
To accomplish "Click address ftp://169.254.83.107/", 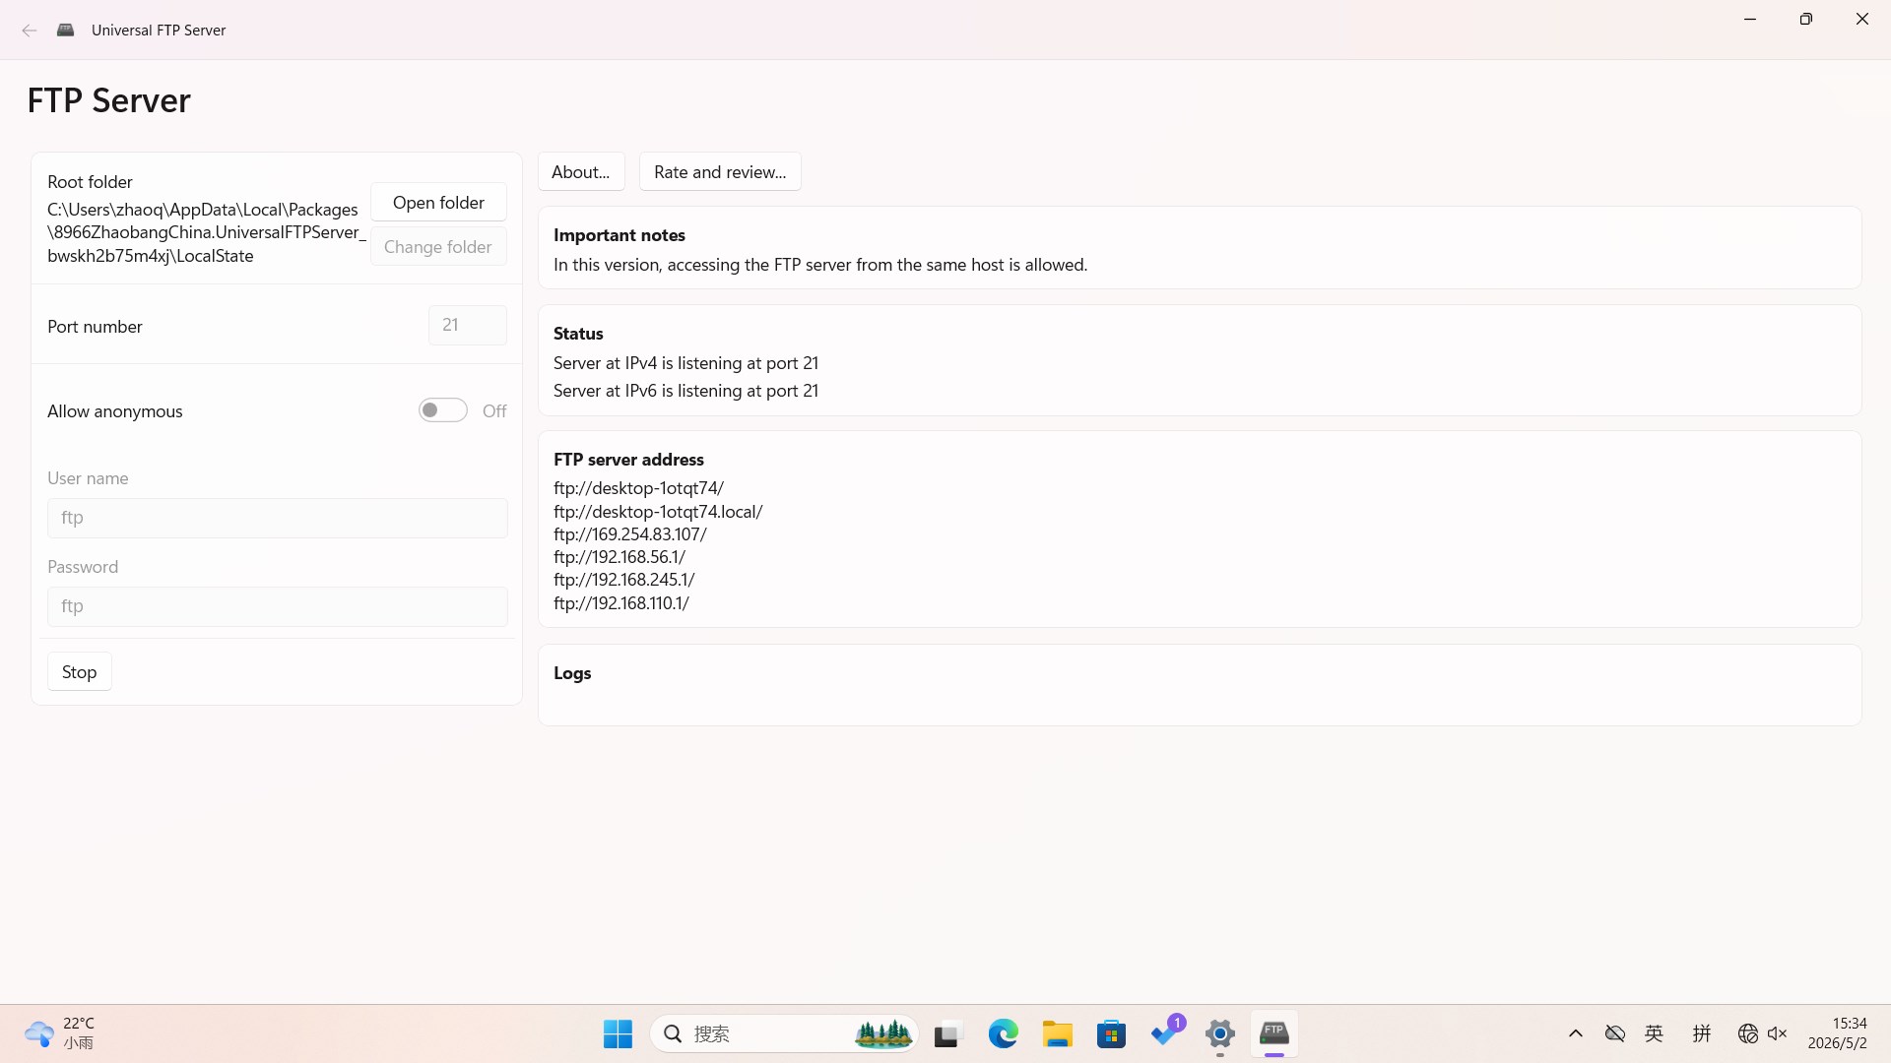I will [x=630, y=534].
